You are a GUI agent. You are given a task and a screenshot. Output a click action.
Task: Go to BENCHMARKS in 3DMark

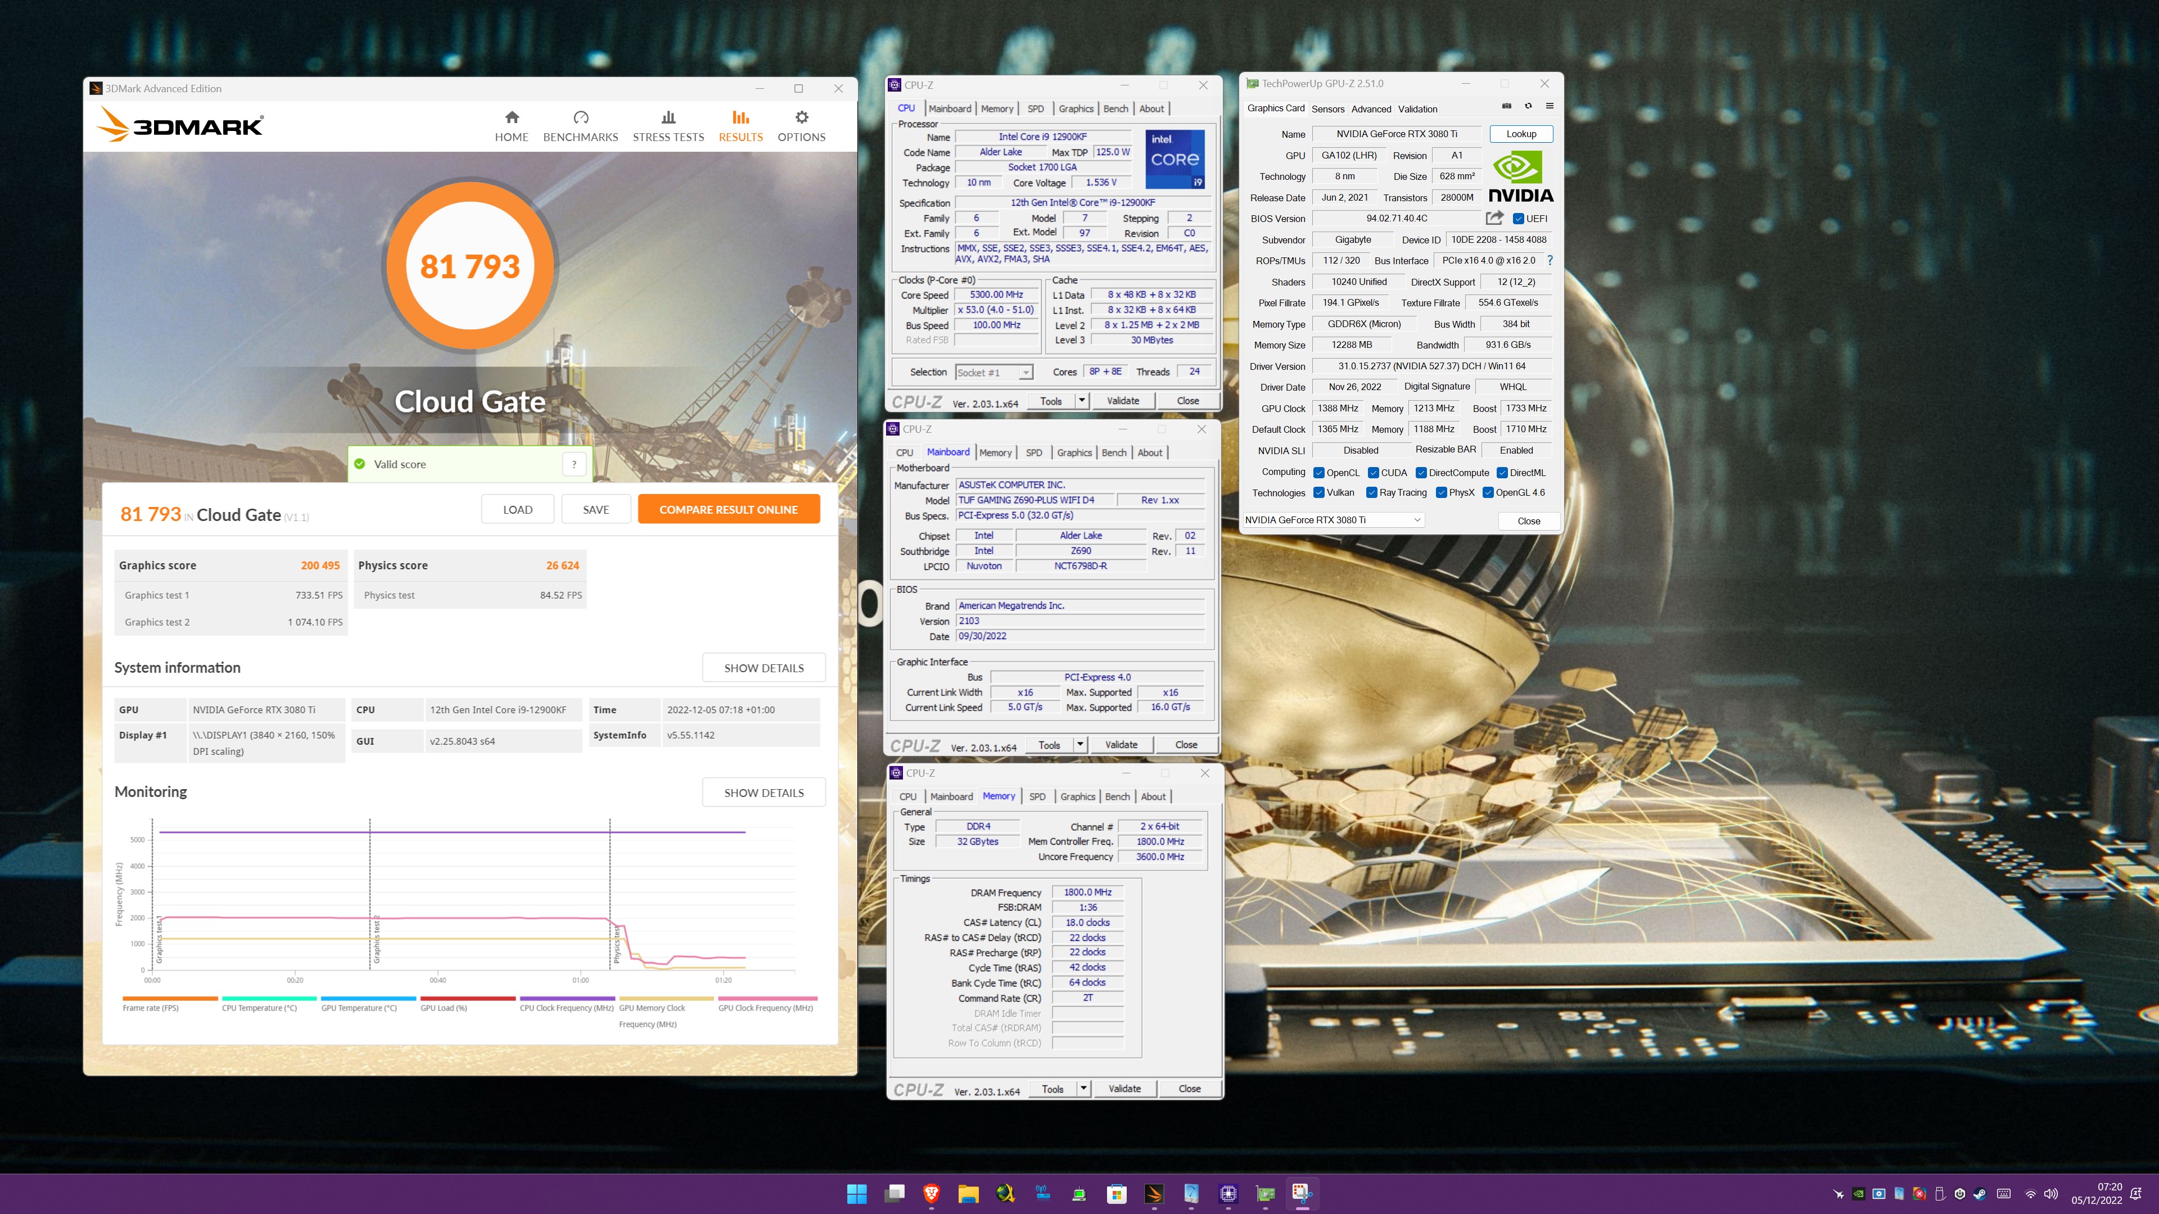point(580,126)
